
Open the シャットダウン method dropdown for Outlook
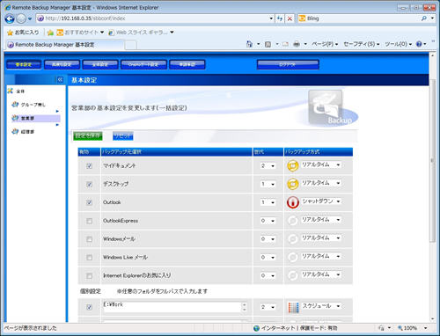[x=321, y=201]
